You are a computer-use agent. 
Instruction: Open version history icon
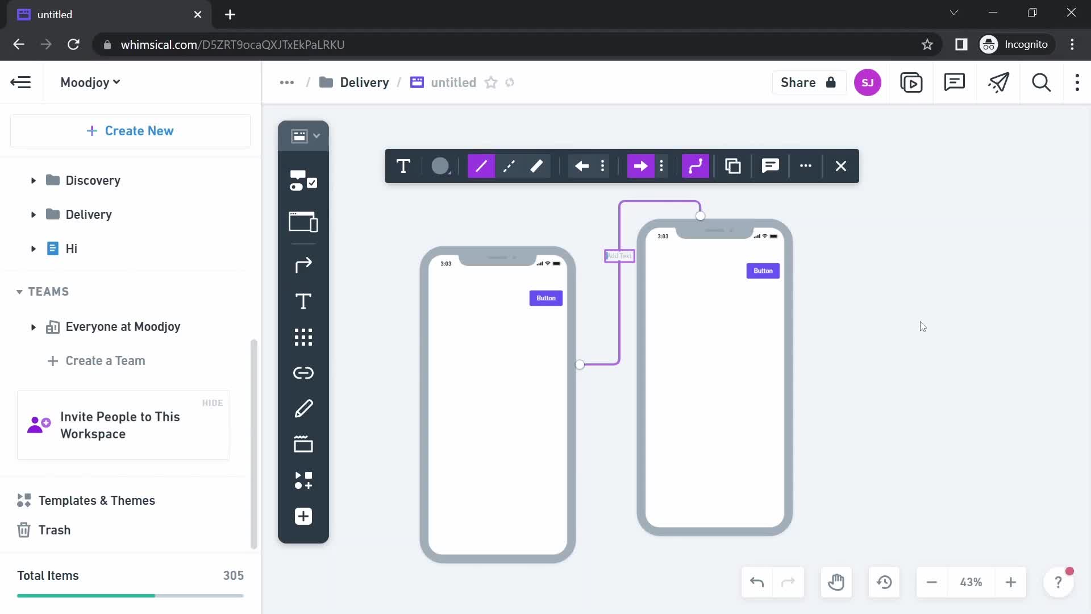pos(884,582)
